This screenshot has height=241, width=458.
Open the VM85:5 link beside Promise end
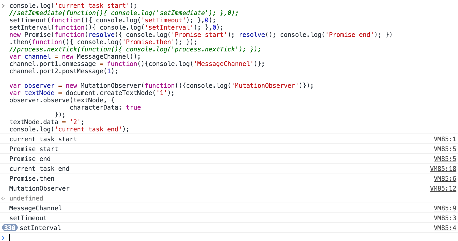coord(445,159)
